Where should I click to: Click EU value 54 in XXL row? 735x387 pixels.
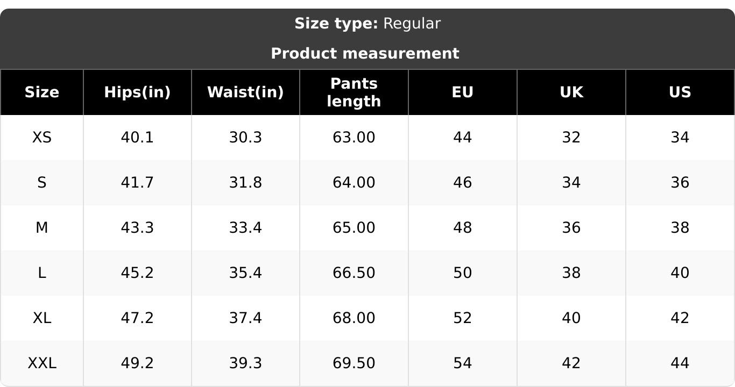tap(463, 363)
